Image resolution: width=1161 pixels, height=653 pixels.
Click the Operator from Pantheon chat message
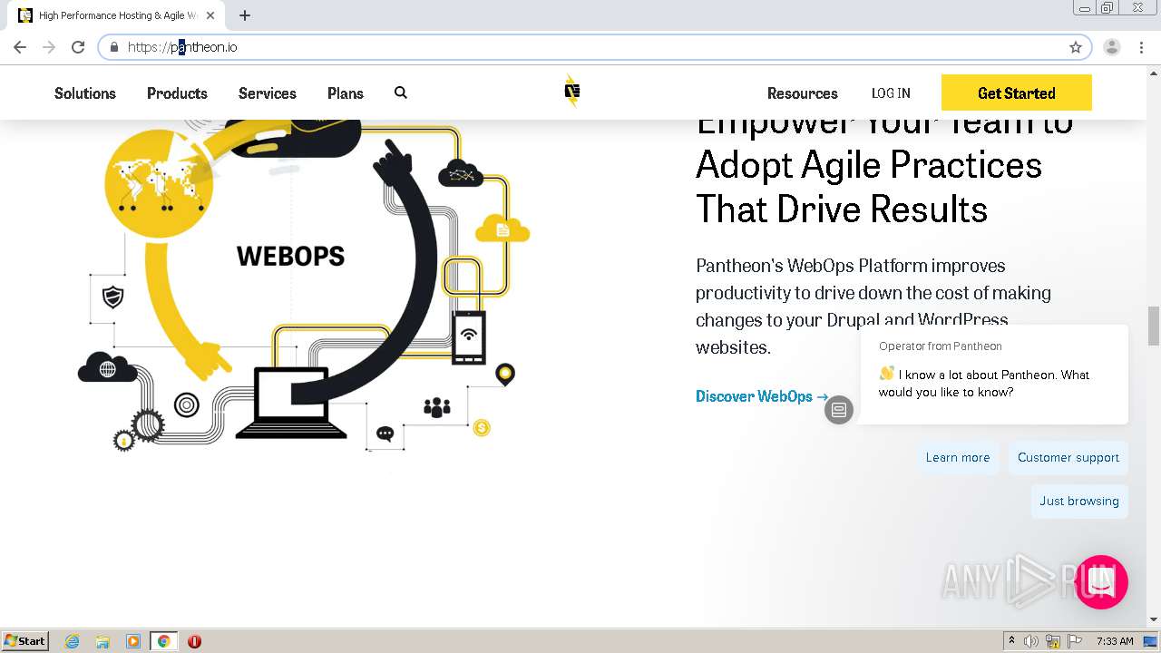(994, 375)
